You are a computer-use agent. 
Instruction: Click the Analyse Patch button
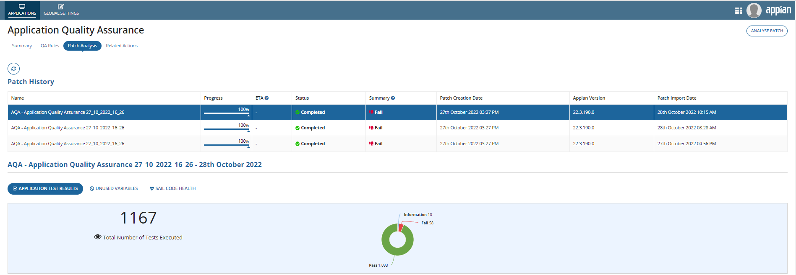(x=767, y=31)
